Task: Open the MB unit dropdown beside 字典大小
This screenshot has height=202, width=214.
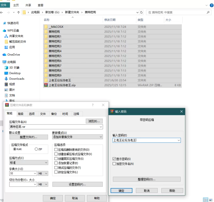Action: coord(43,173)
